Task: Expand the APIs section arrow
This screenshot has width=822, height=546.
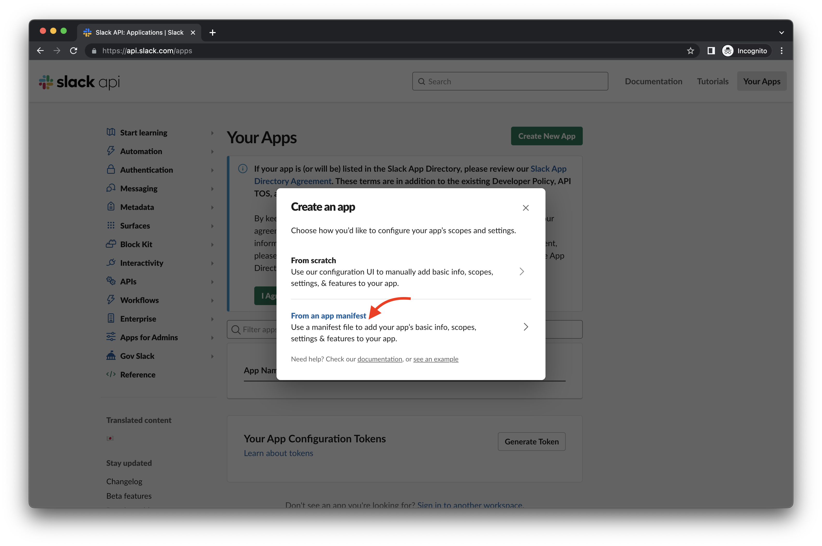Action: 212,282
